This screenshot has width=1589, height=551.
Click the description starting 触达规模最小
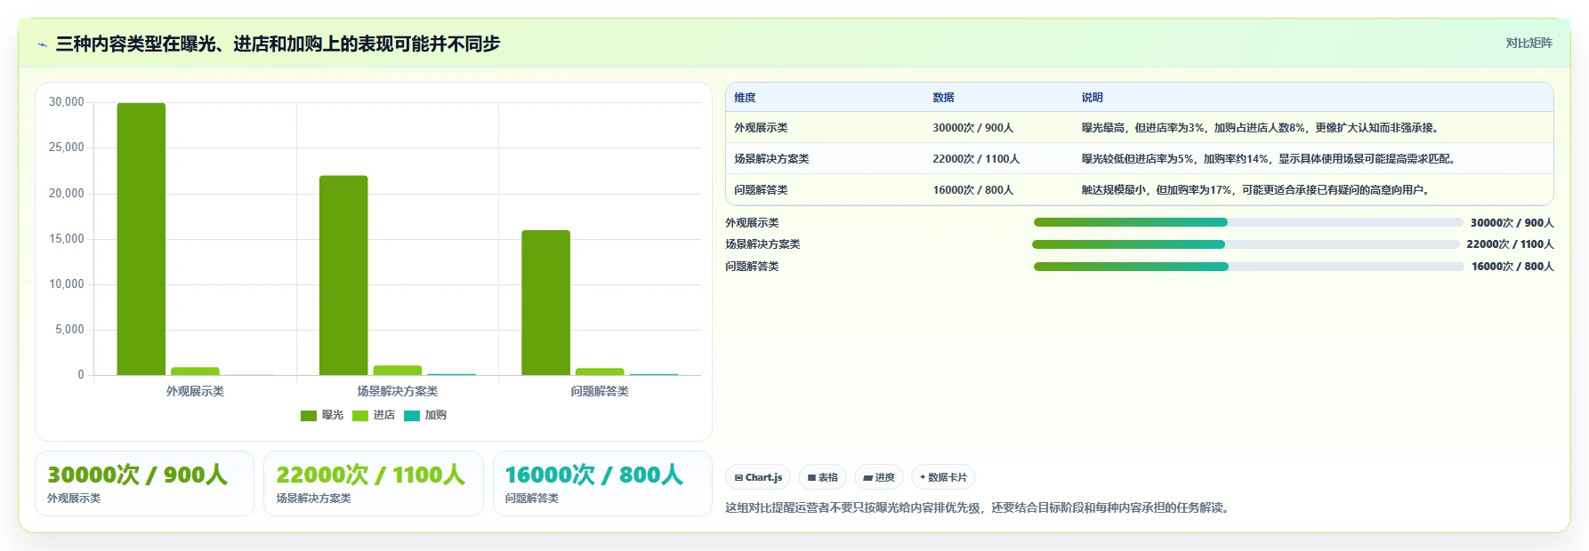(x=1255, y=190)
